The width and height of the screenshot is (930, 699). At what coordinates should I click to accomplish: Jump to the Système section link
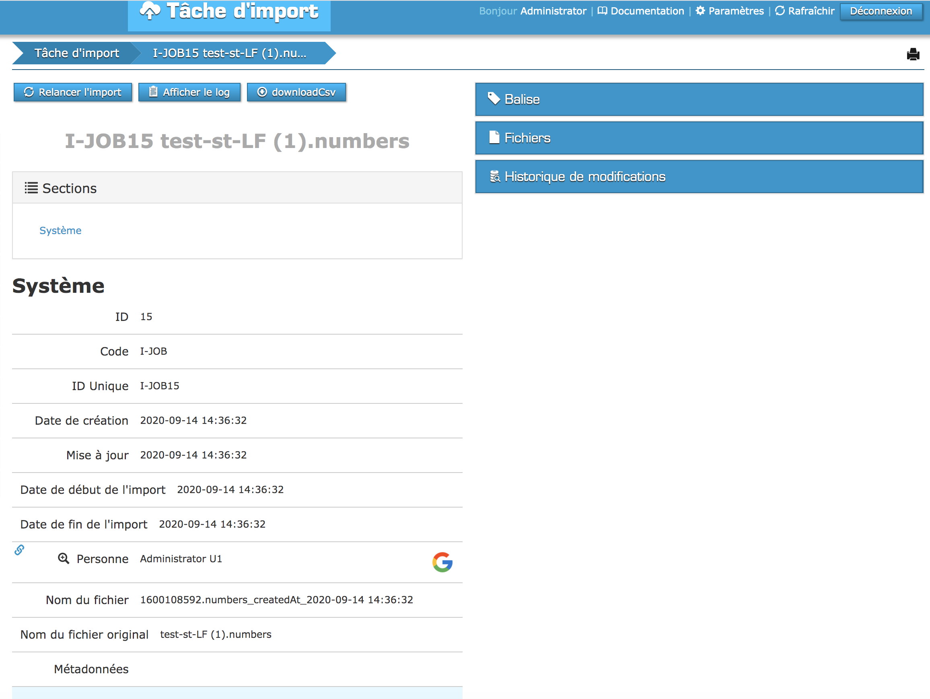tap(61, 230)
